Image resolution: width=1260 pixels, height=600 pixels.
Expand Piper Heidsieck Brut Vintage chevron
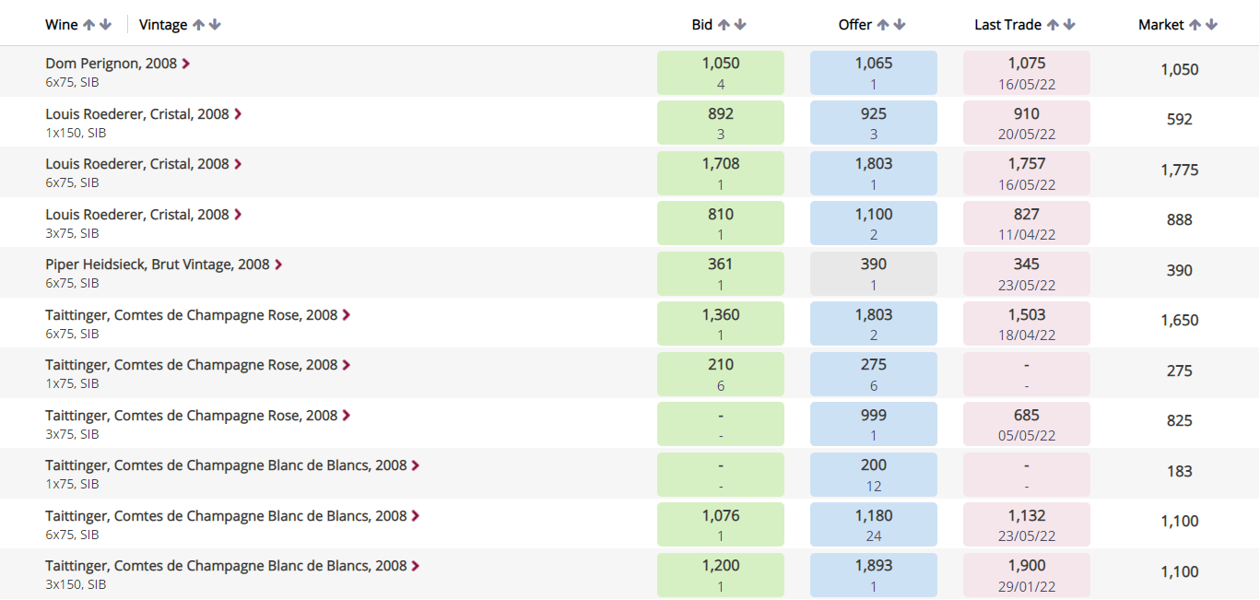278,265
